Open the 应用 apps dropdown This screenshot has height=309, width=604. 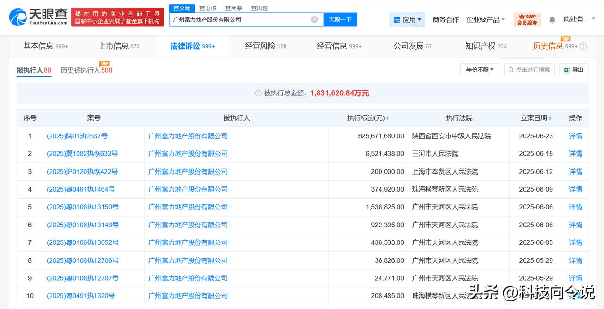[x=407, y=20]
